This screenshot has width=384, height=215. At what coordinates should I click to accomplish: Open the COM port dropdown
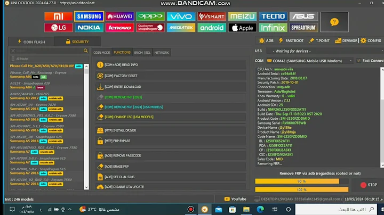[309, 61]
